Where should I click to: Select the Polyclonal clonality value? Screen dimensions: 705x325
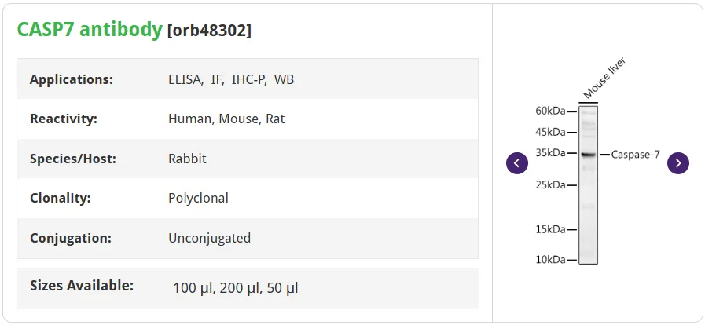click(x=198, y=198)
